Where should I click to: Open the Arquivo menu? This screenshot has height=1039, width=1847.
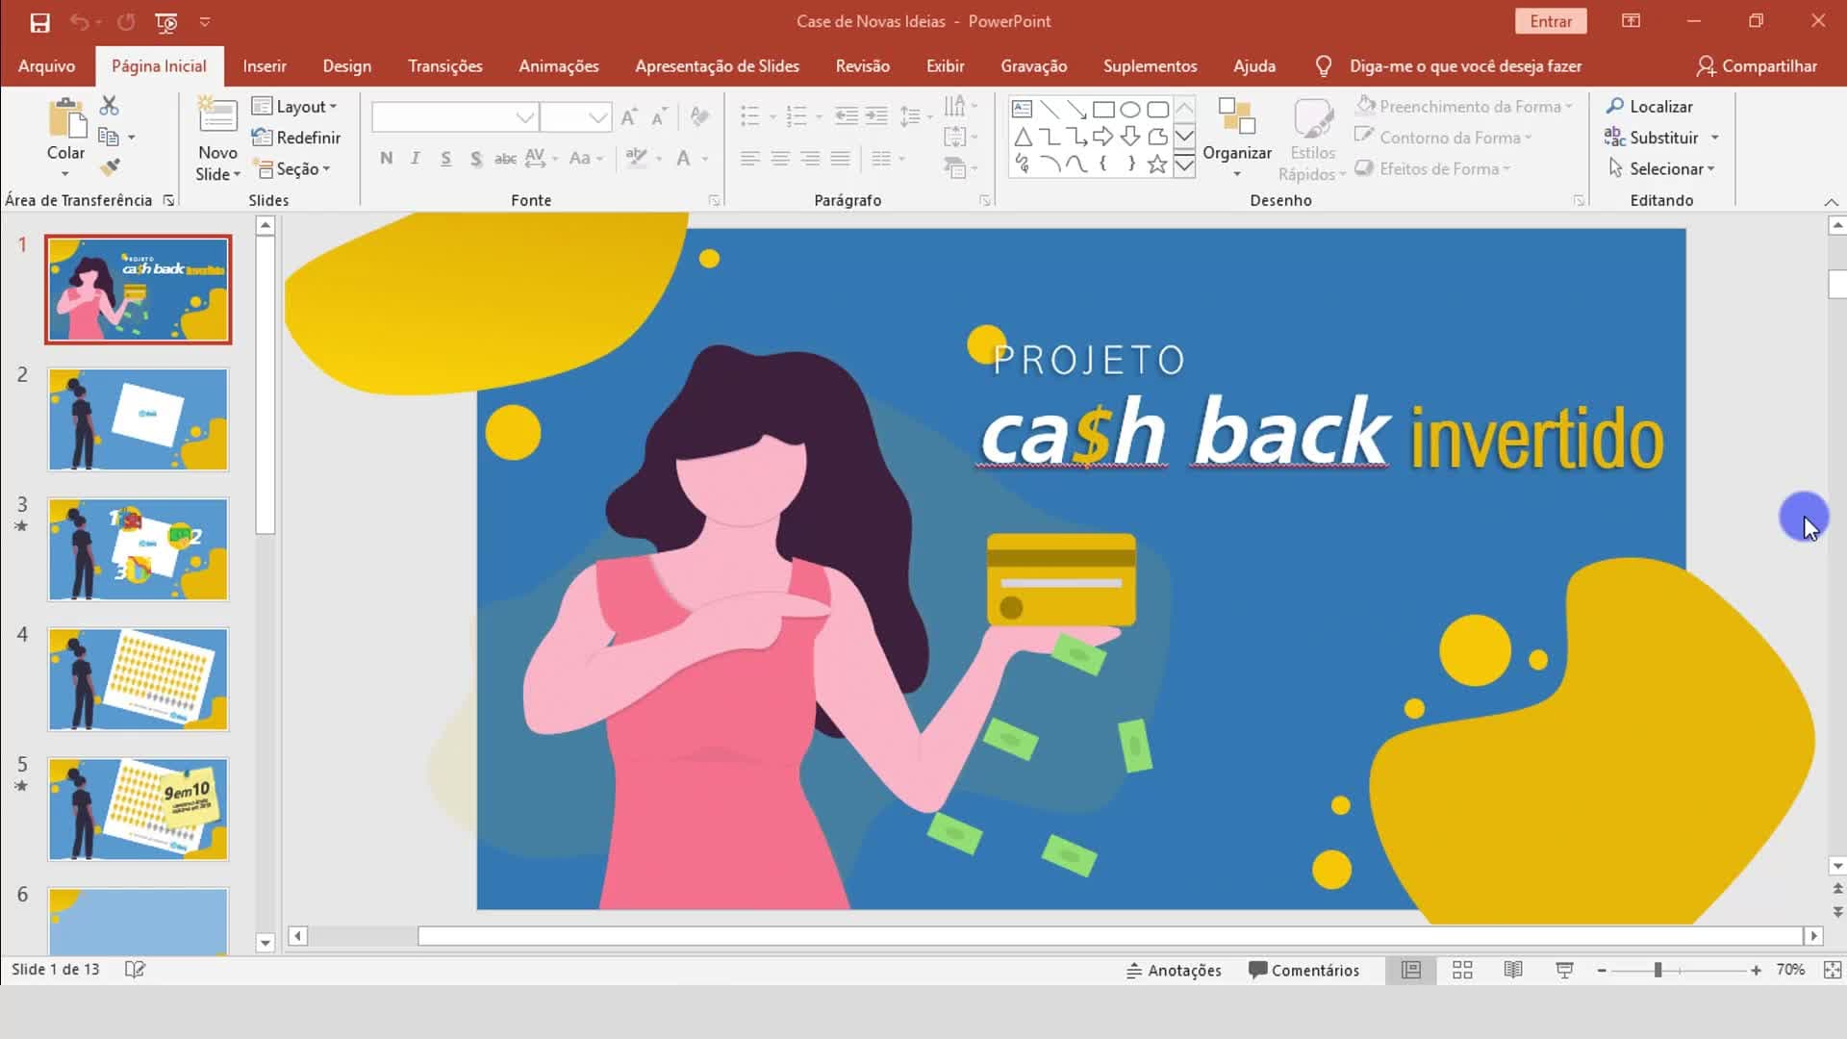coord(46,65)
